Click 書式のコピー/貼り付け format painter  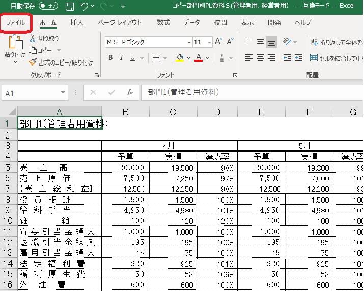[61, 62]
